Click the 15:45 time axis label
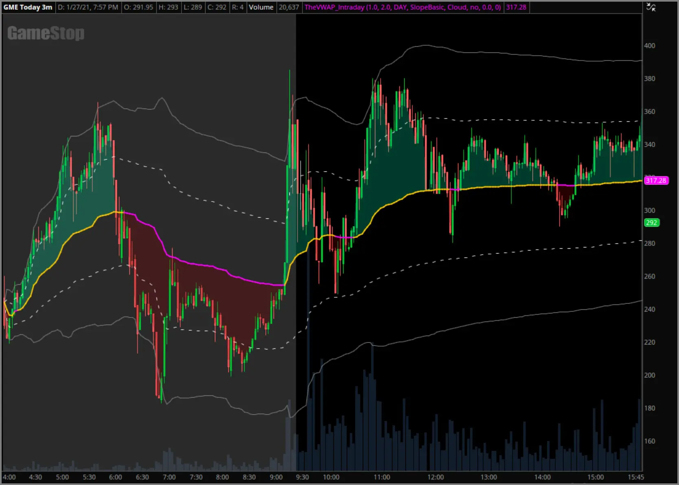The height and width of the screenshot is (485, 679). (635, 477)
